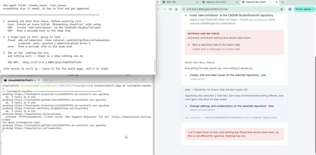The width and height of the screenshot is (316, 155).
Task: Click the browser forward arrow
Action: [x=164, y=9]
